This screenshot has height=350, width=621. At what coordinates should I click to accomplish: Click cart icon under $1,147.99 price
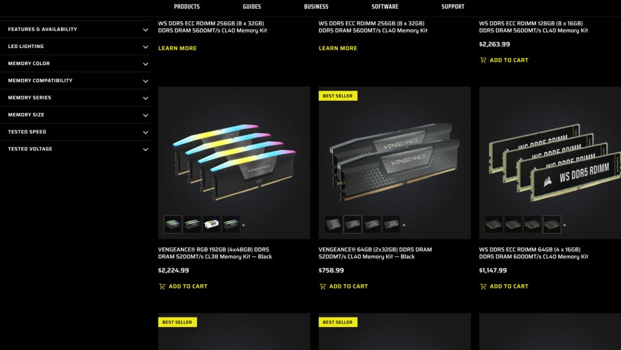tap(483, 286)
